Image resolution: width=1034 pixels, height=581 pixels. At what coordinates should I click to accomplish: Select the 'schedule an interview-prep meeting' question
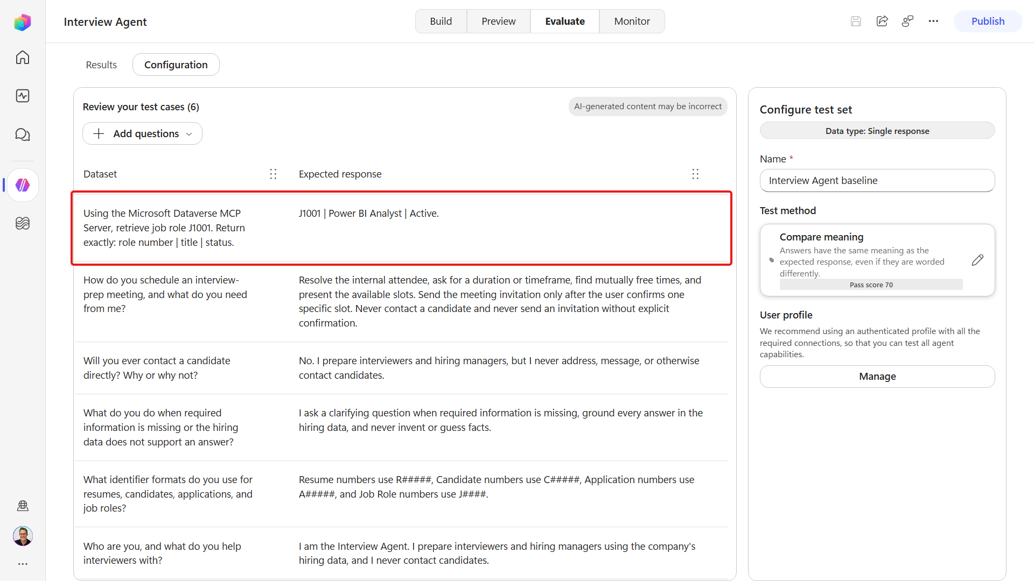tap(165, 294)
